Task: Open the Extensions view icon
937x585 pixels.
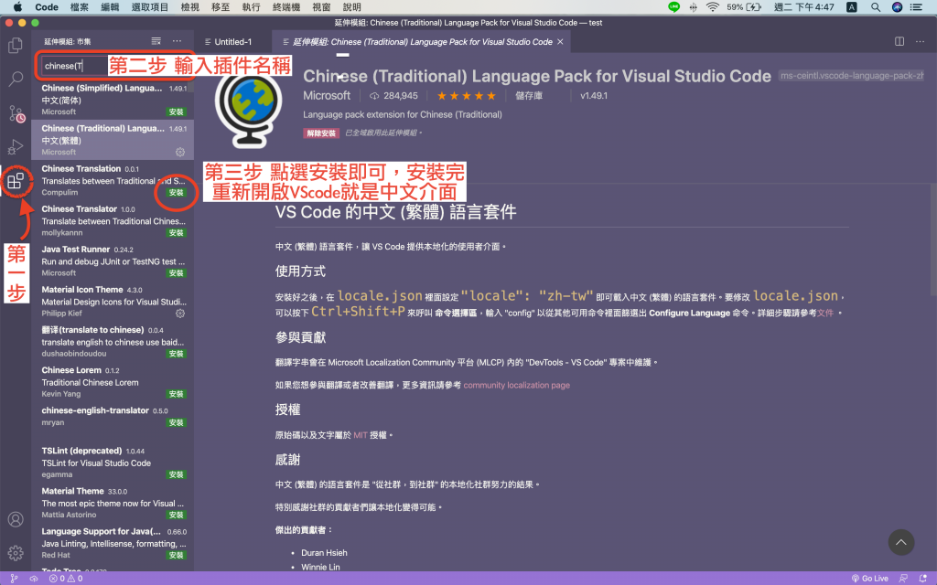Action: [16, 181]
